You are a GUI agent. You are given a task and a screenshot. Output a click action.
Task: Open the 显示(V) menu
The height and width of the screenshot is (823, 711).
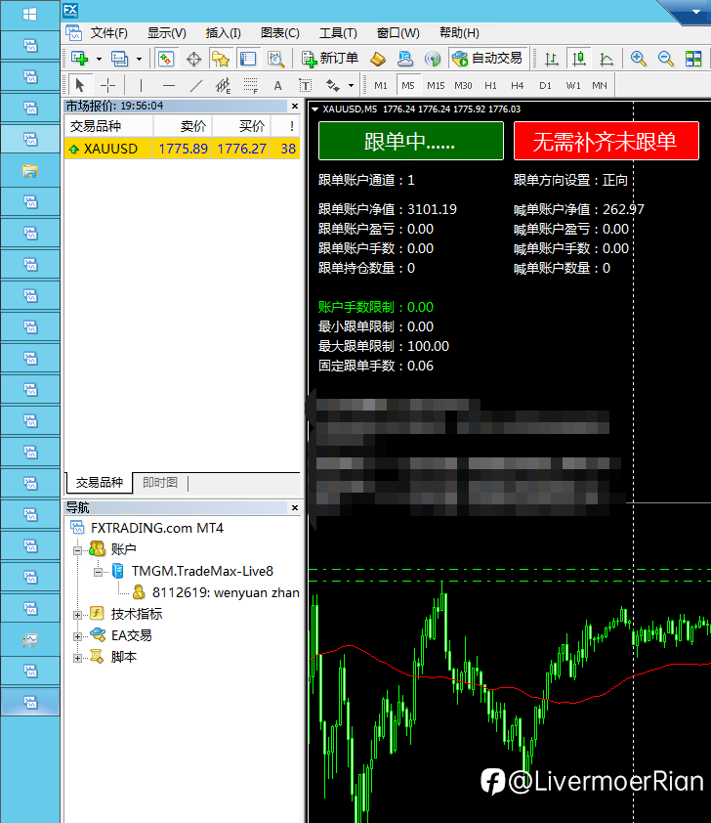pyautogui.click(x=166, y=33)
